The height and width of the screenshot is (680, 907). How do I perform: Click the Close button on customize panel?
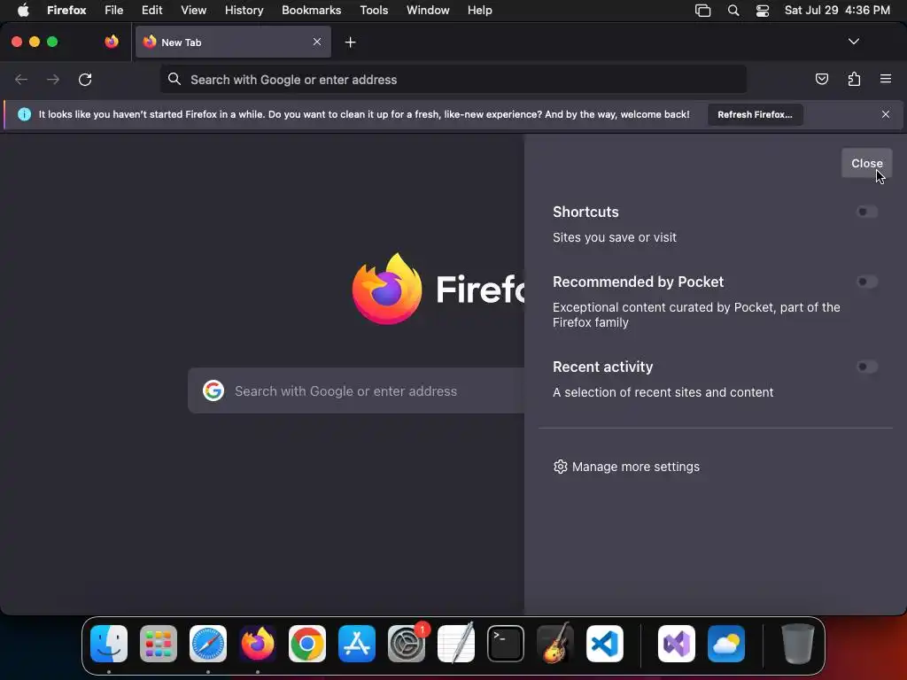point(866,164)
